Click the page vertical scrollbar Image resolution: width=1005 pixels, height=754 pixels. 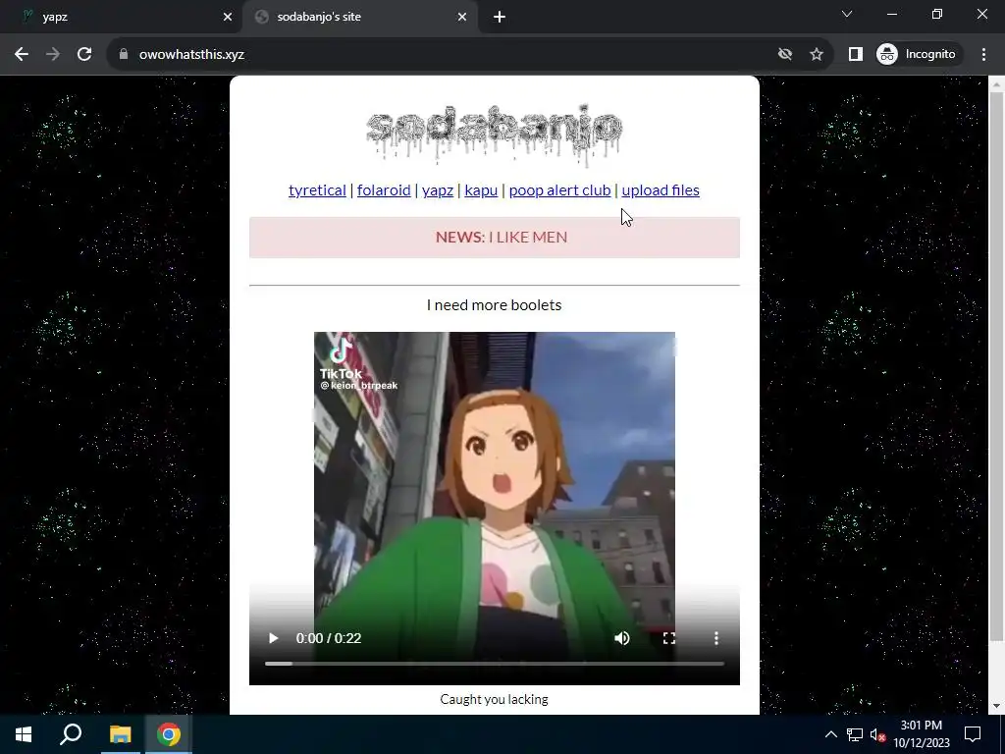point(996,365)
